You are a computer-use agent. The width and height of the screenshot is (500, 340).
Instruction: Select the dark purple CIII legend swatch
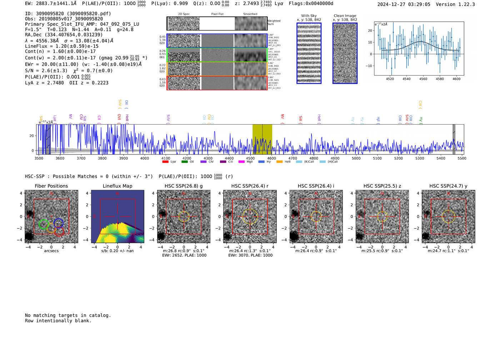pos(223,162)
